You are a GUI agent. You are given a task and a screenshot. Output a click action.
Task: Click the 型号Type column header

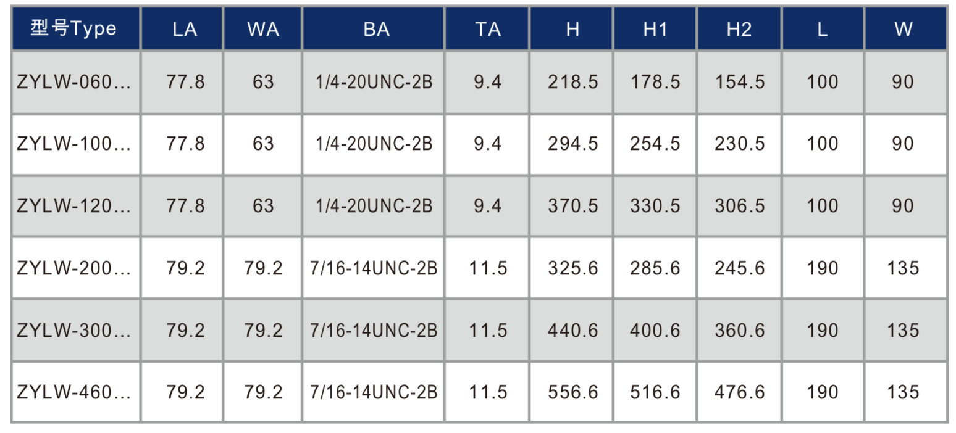(x=75, y=28)
